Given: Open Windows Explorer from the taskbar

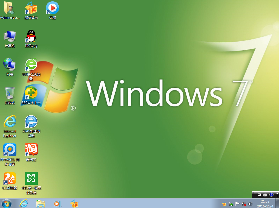Looking at the screenshot, I should click(41, 204).
